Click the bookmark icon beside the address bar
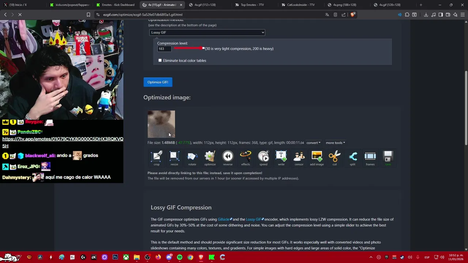Viewport: 468px width, 263px height. [x=88, y=15]
